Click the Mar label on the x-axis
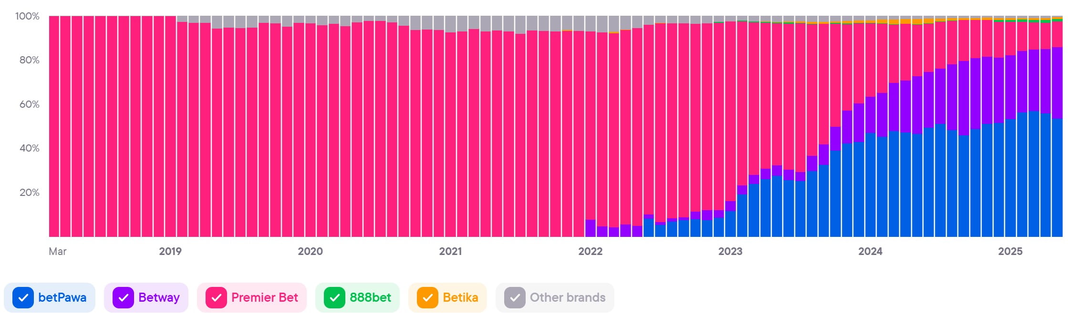 pos(57,252)
